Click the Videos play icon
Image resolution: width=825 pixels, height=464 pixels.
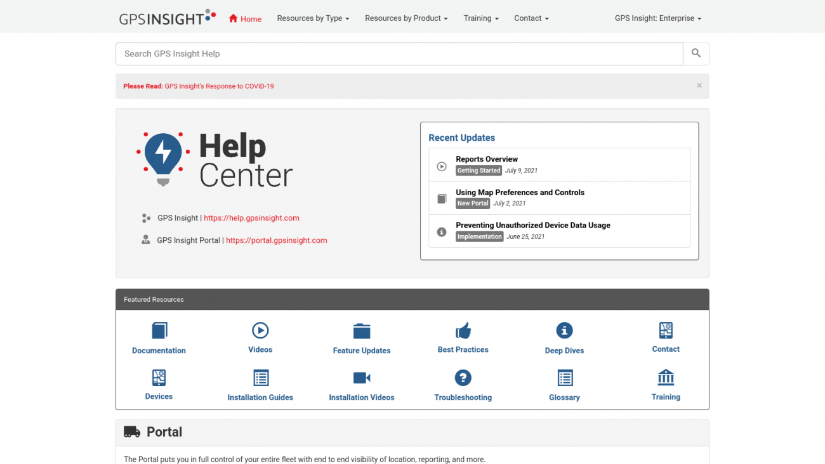260,330
